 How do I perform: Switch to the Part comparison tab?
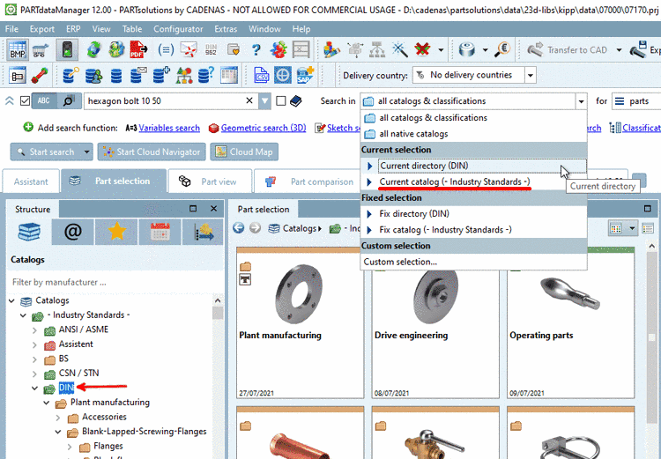tap(311, 181)
